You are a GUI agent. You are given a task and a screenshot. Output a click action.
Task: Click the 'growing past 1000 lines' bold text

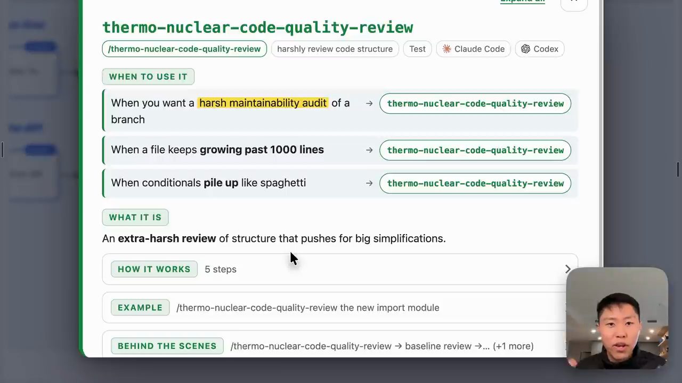(262, 149)
